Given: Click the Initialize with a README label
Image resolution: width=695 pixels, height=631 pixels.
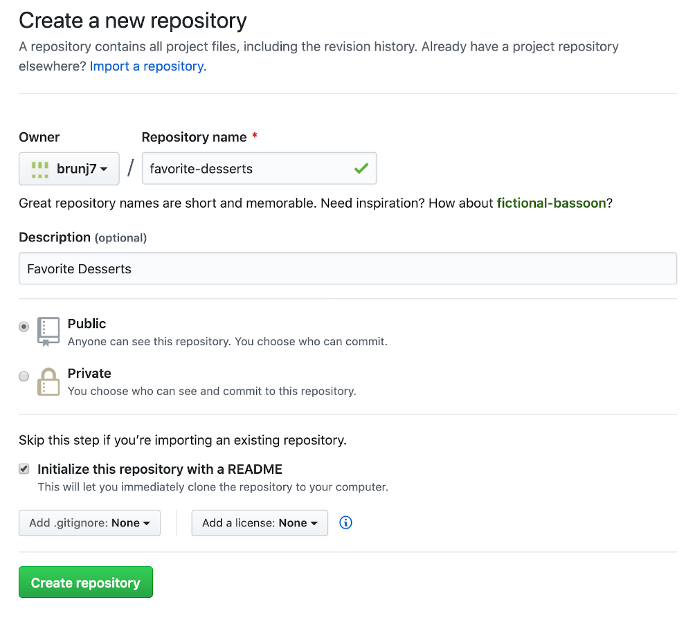Looking at the screenshot, I should 160,469.
